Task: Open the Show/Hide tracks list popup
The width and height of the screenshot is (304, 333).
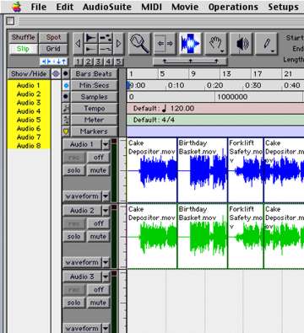Action: (x=30, y=74)
